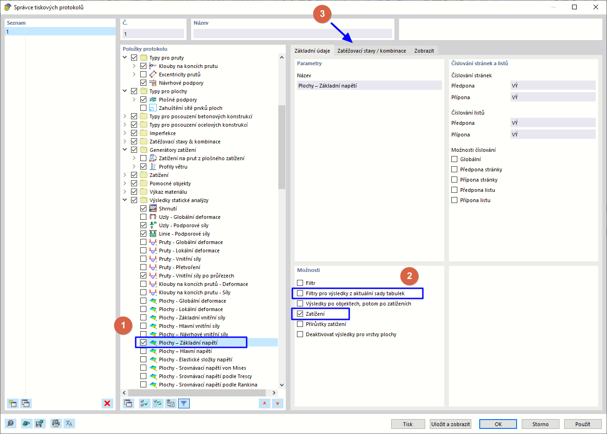Click the tree's scroll down arrow
The image size is (607, 434).
coord(282,385)
